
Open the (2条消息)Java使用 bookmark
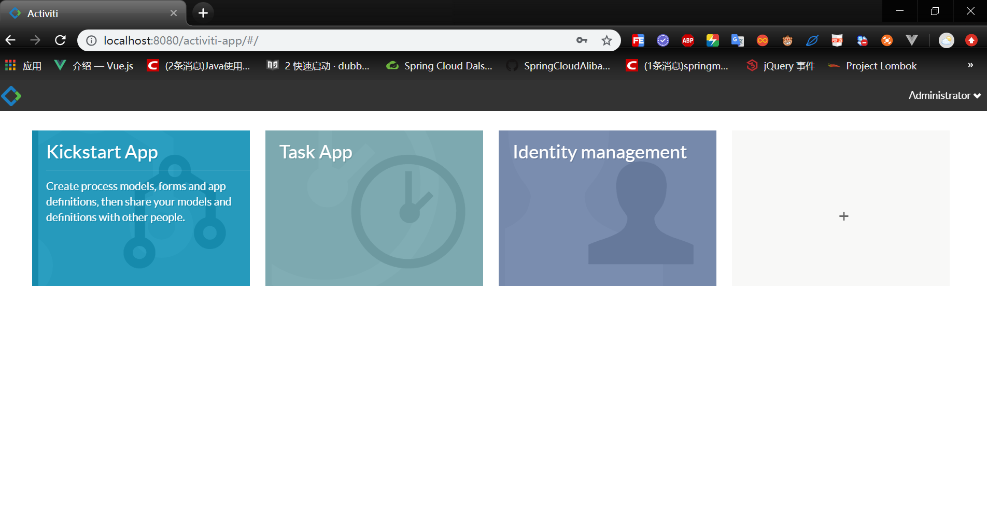(199, 66)
